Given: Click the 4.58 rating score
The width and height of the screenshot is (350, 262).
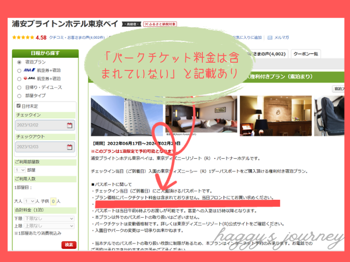Looking at the screenshot, I should coord(41,38).
